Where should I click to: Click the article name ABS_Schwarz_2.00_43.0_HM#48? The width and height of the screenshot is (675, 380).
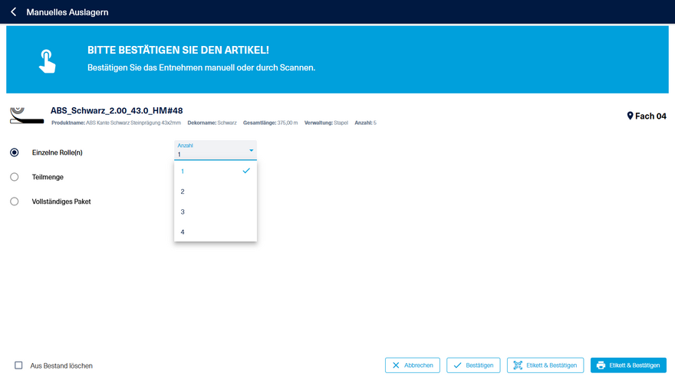click(117, 110)
